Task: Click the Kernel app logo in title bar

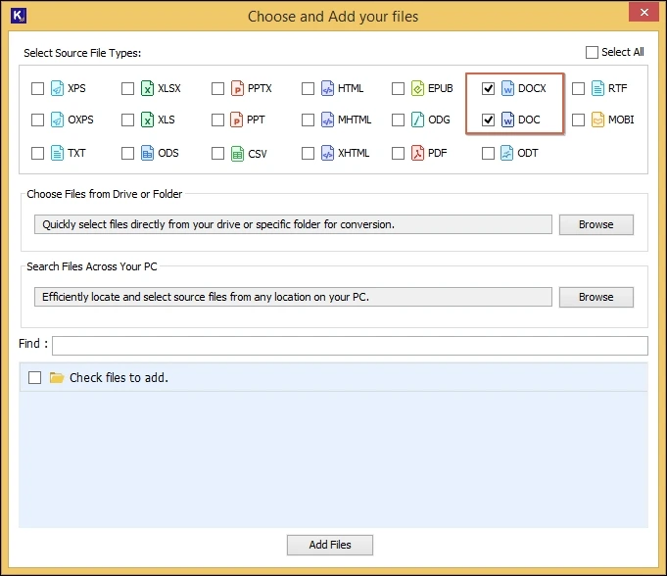Action: pos(19,16)
